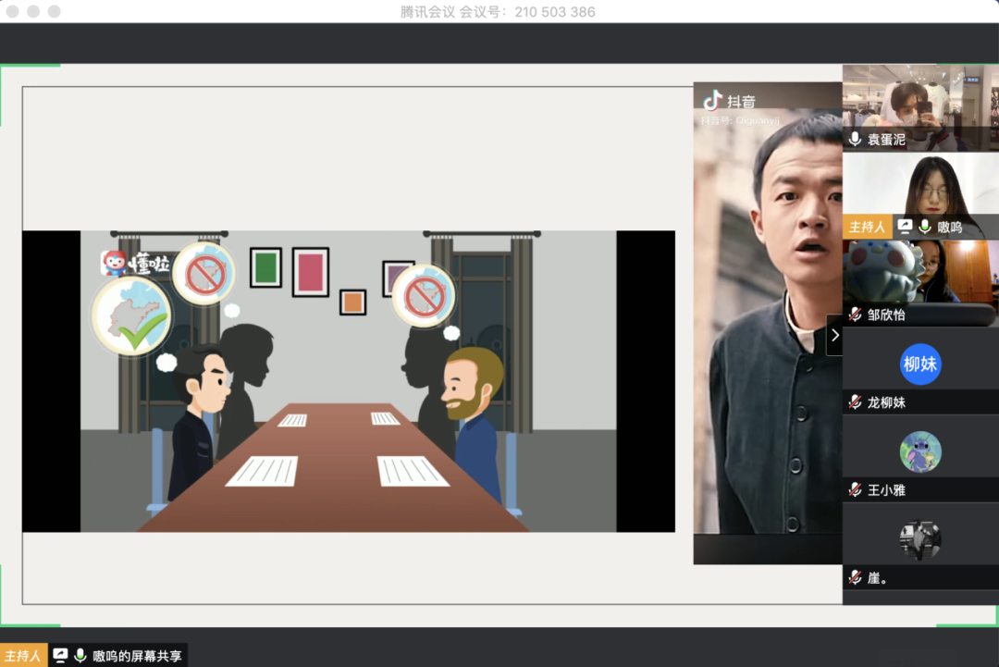Collapse the participant video strip with the arrow

click(834, 335)
